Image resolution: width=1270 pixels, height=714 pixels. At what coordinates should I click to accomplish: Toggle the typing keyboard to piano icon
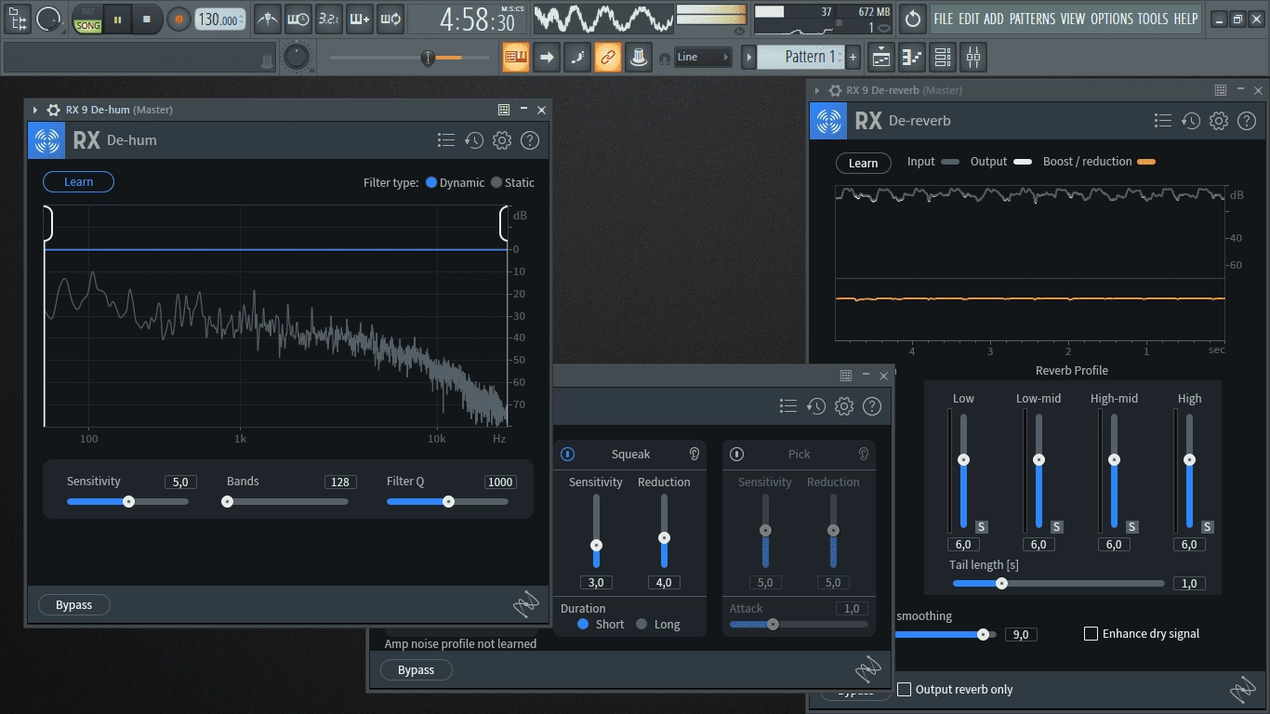click(516, 57)
